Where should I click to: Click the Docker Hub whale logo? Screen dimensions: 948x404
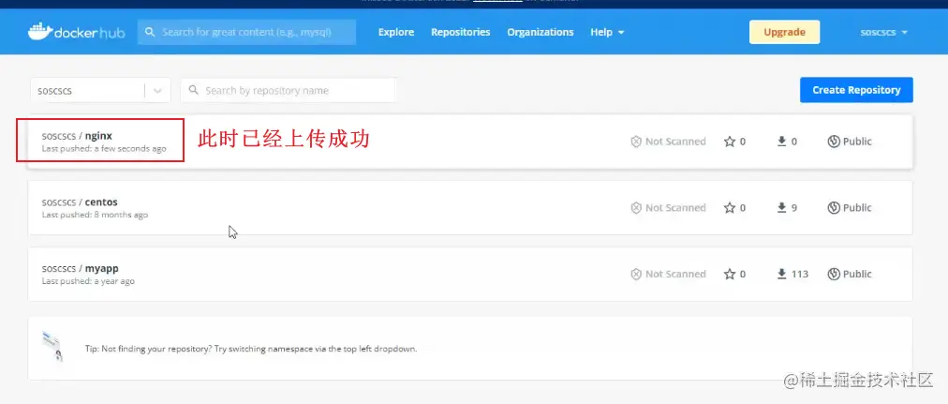pyautogui.click(x=40, y=32)
